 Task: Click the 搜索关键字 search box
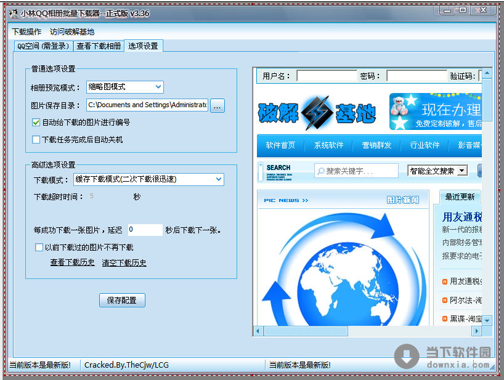click(356, 171)
